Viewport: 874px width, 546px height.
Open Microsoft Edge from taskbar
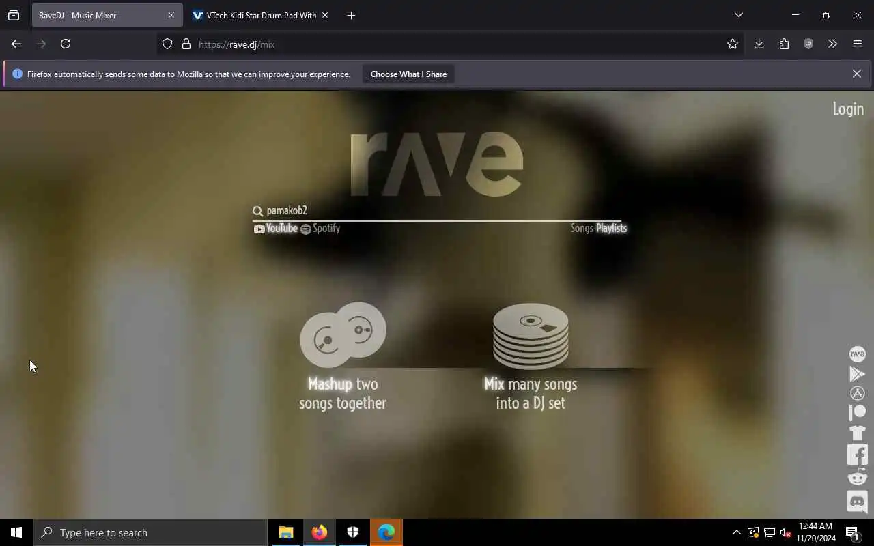pos(386,533)
